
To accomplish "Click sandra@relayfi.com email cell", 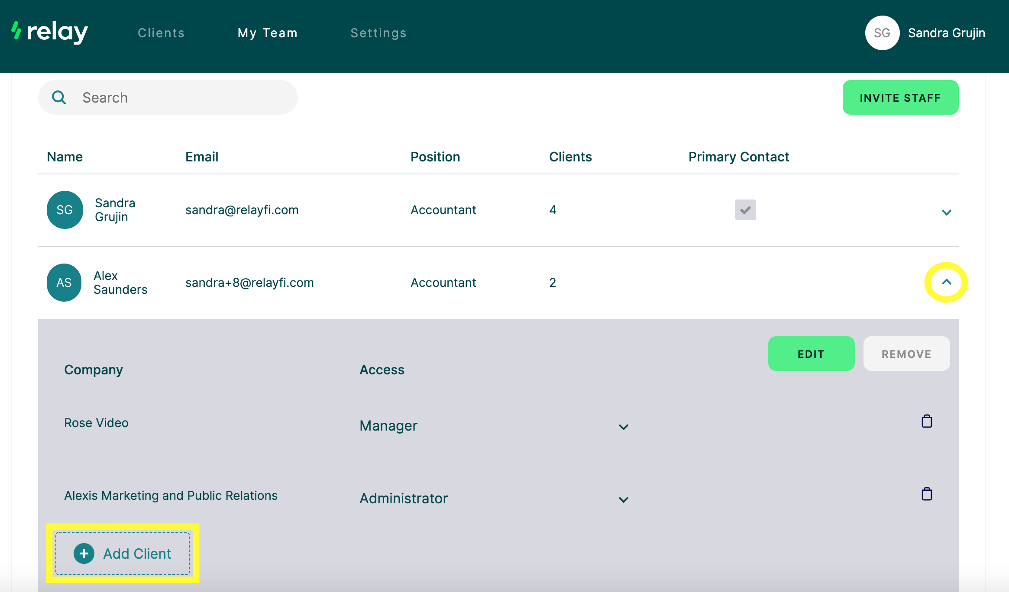I will 242,210.
